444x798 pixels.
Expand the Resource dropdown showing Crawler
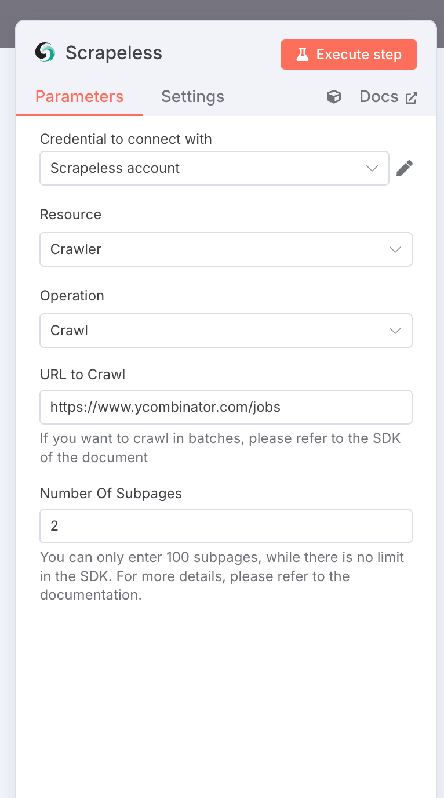(x=226, y=249)
